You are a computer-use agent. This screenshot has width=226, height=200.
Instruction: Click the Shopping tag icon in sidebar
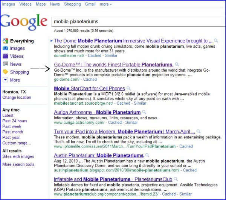(5, 72)
